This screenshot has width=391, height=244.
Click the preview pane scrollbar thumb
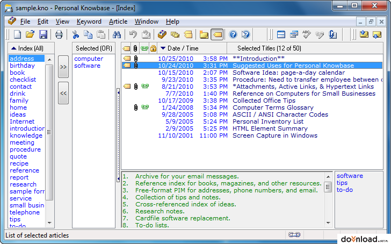point(328,187)
